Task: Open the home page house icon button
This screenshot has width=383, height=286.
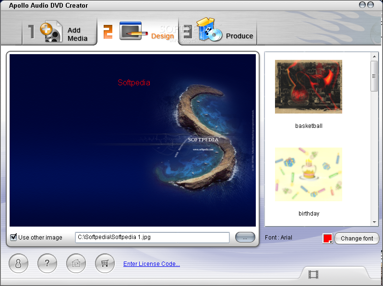Action: (76, 263)
